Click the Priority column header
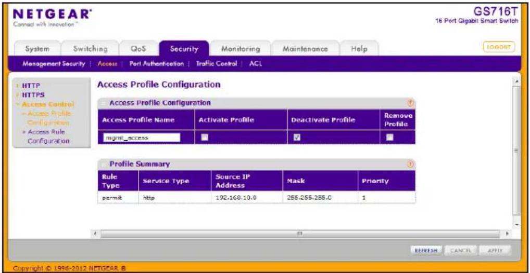 click(387, 181)
